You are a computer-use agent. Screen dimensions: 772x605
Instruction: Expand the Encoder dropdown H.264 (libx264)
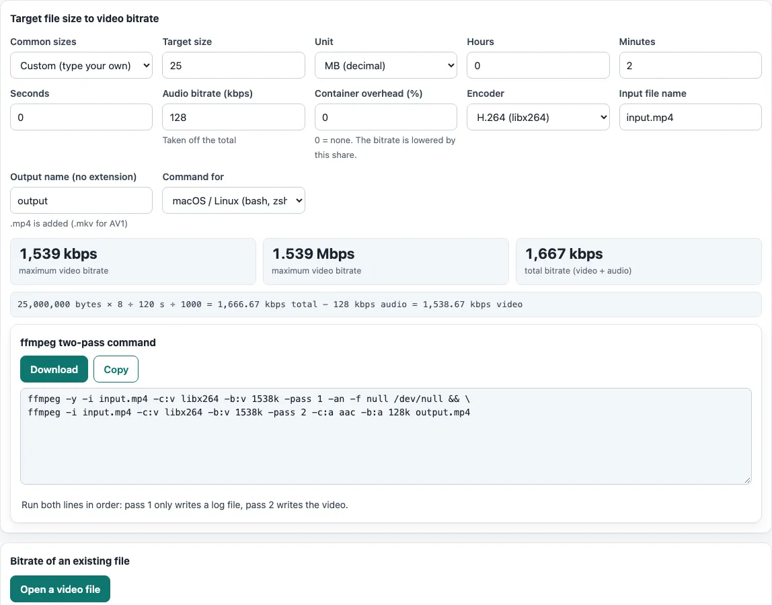pyautogui.click(x=538, y=117)
